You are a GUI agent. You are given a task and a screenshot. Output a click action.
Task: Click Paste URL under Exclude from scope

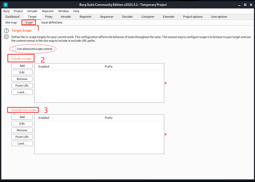point(22,137)
